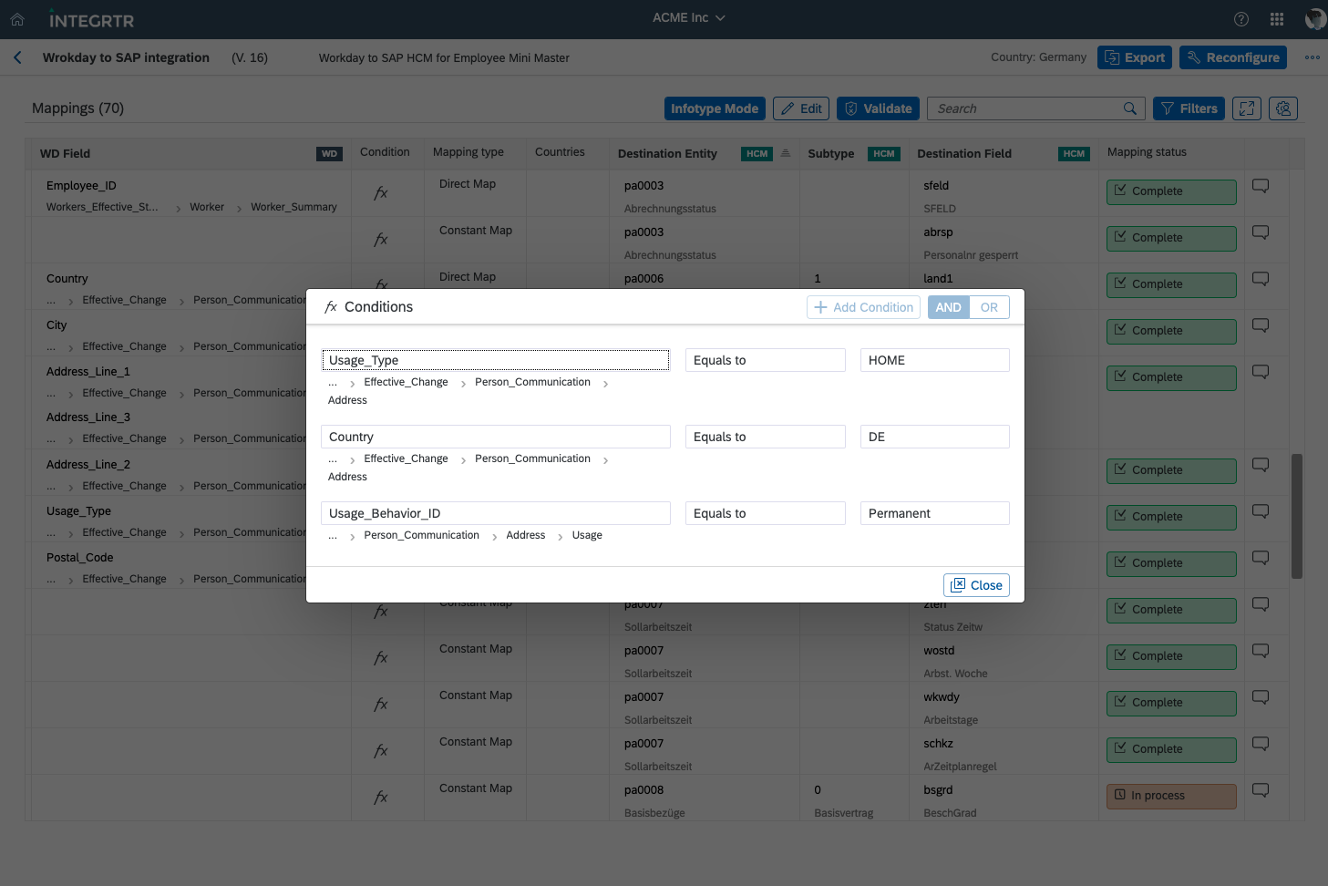The image size is (1328, 886).
Task: Click the home icon in the top navigation bar
Action: click(x=17, y=18)
